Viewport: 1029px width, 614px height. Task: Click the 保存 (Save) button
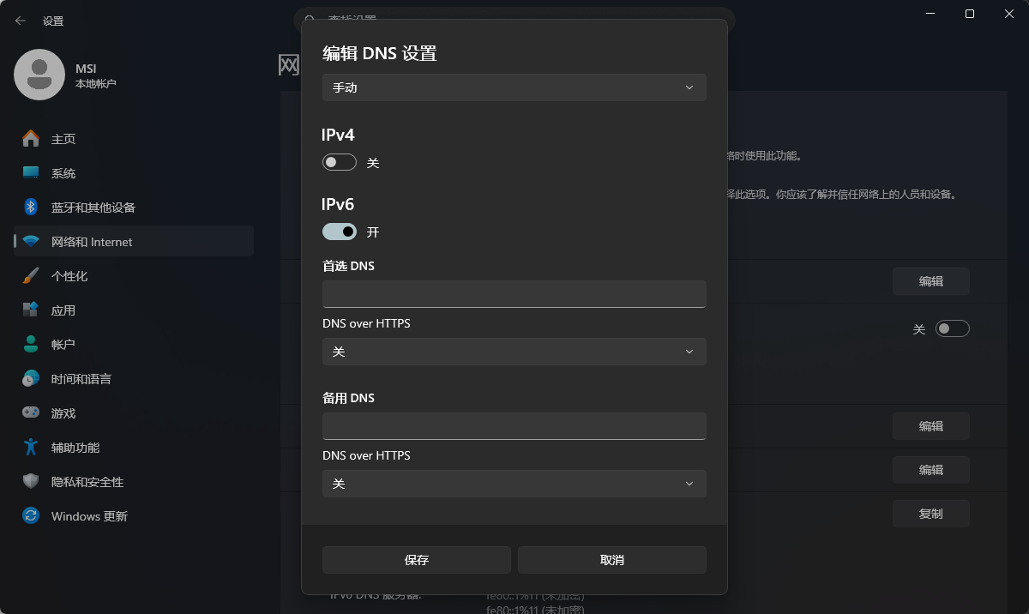[416, 560]
